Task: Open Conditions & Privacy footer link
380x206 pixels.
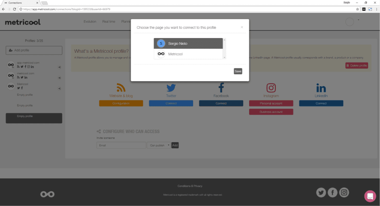Action: click(190, 186)
